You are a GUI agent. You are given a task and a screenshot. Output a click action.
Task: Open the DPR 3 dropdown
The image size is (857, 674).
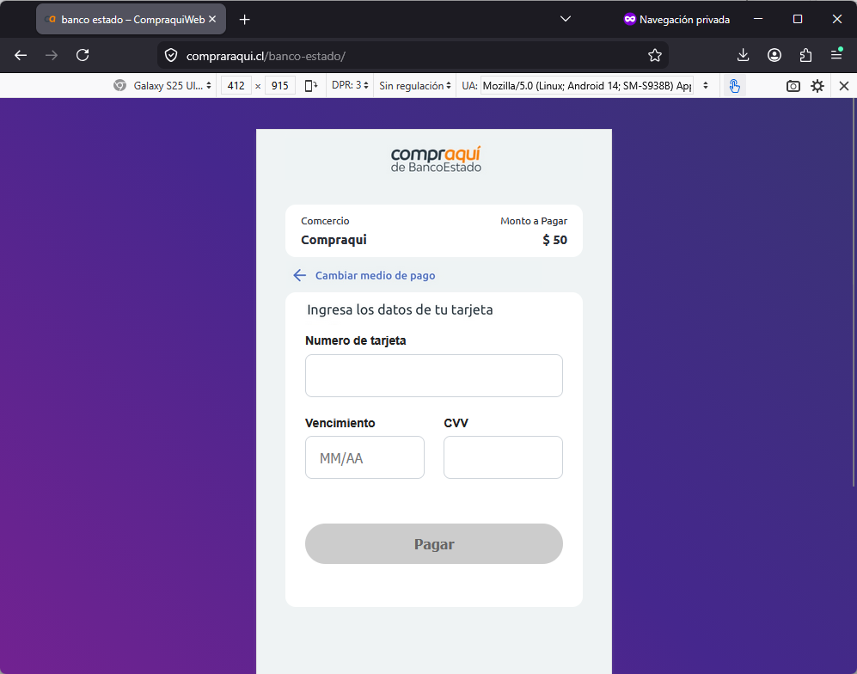point(350,85)
